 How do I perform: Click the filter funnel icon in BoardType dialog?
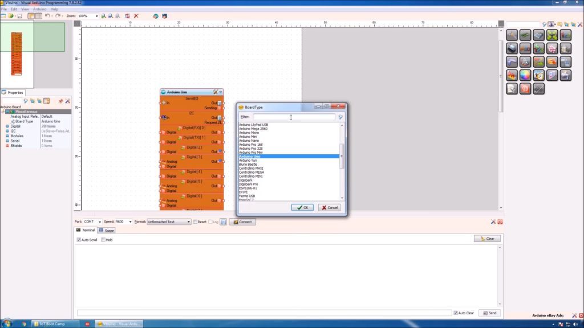point(340,117)
